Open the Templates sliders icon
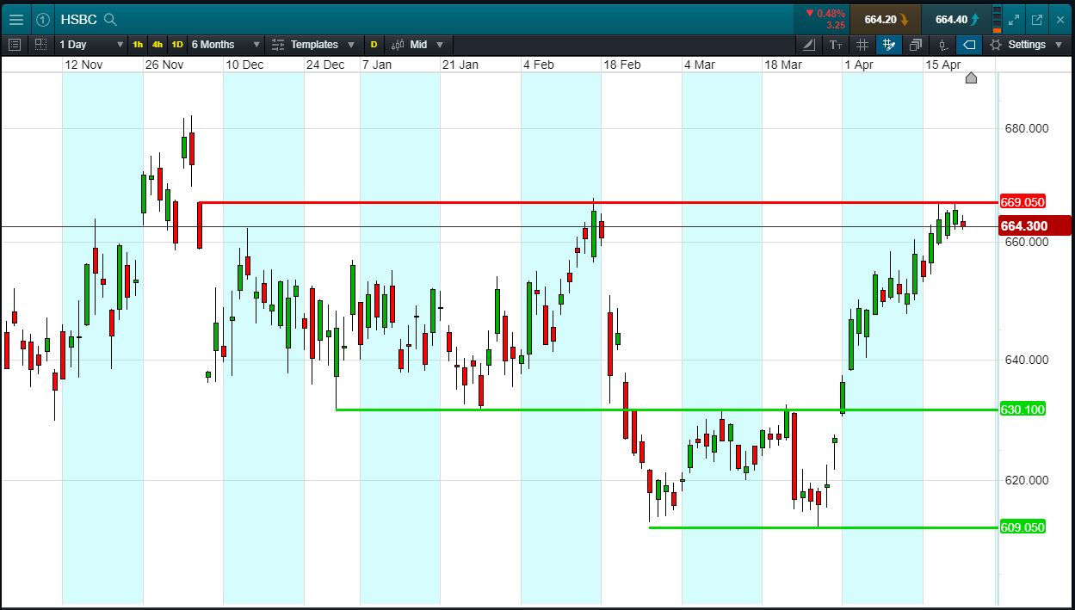Image resolution: width=1075 pixels, height=610 pixels. click(279, 44)
